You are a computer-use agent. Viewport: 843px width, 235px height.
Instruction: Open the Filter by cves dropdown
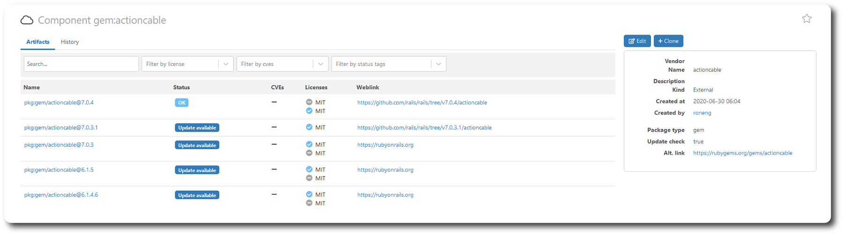point(321,64)
